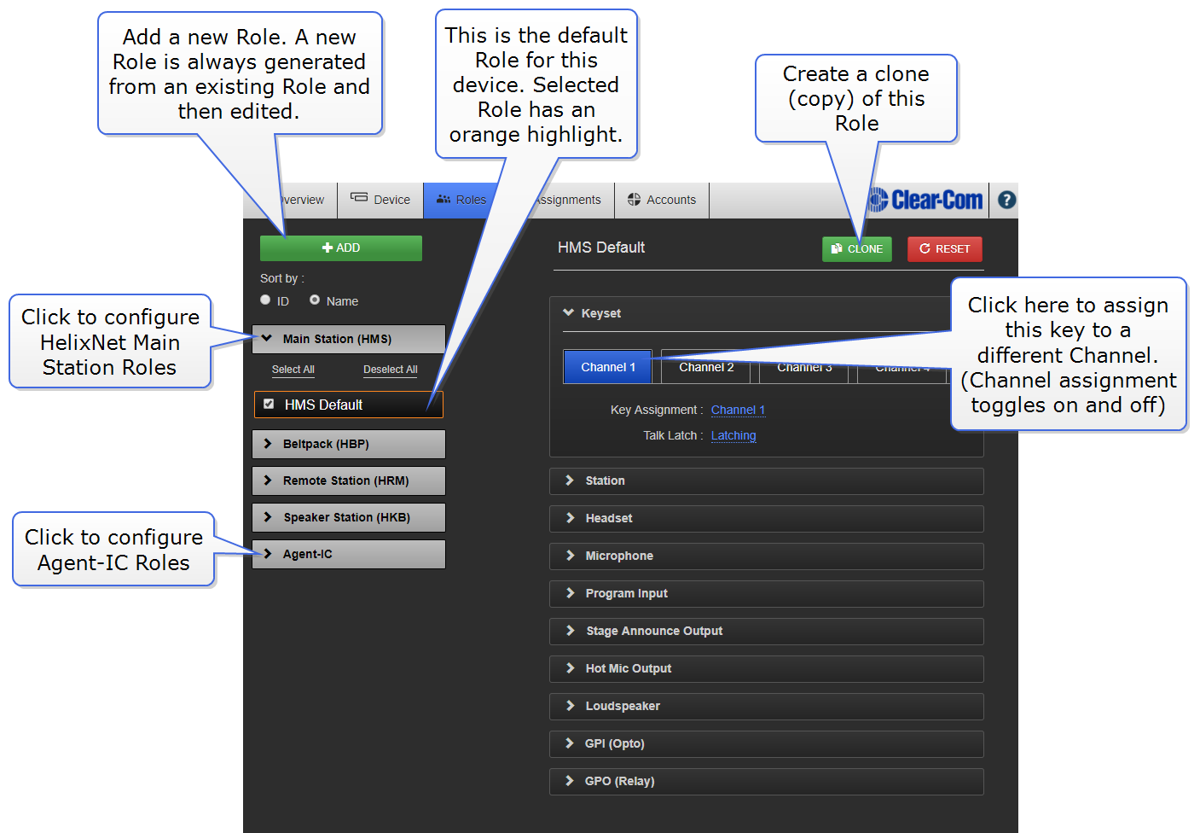1200x833 pixels.
Task: Click the Deselect All link
Action: pos(390,370)
